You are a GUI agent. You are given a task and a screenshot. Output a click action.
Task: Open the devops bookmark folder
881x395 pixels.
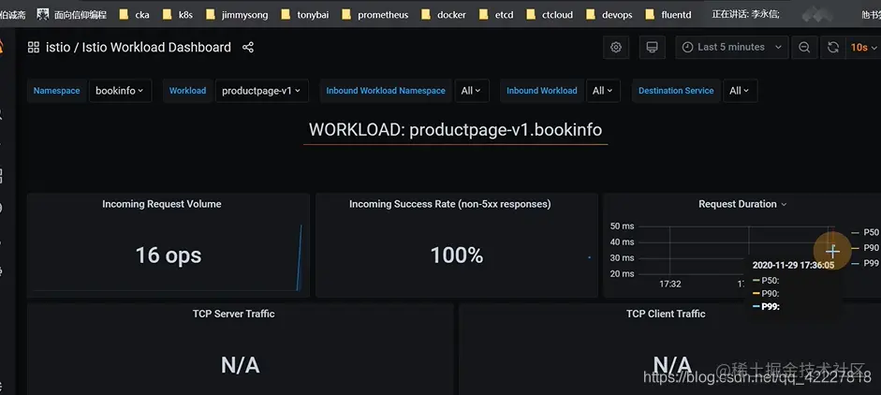click(609, 15)
